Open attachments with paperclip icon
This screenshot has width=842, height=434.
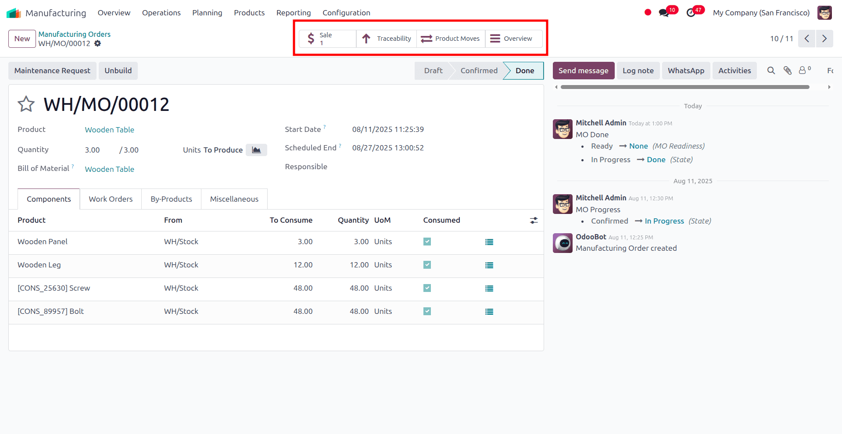[788, 71]
